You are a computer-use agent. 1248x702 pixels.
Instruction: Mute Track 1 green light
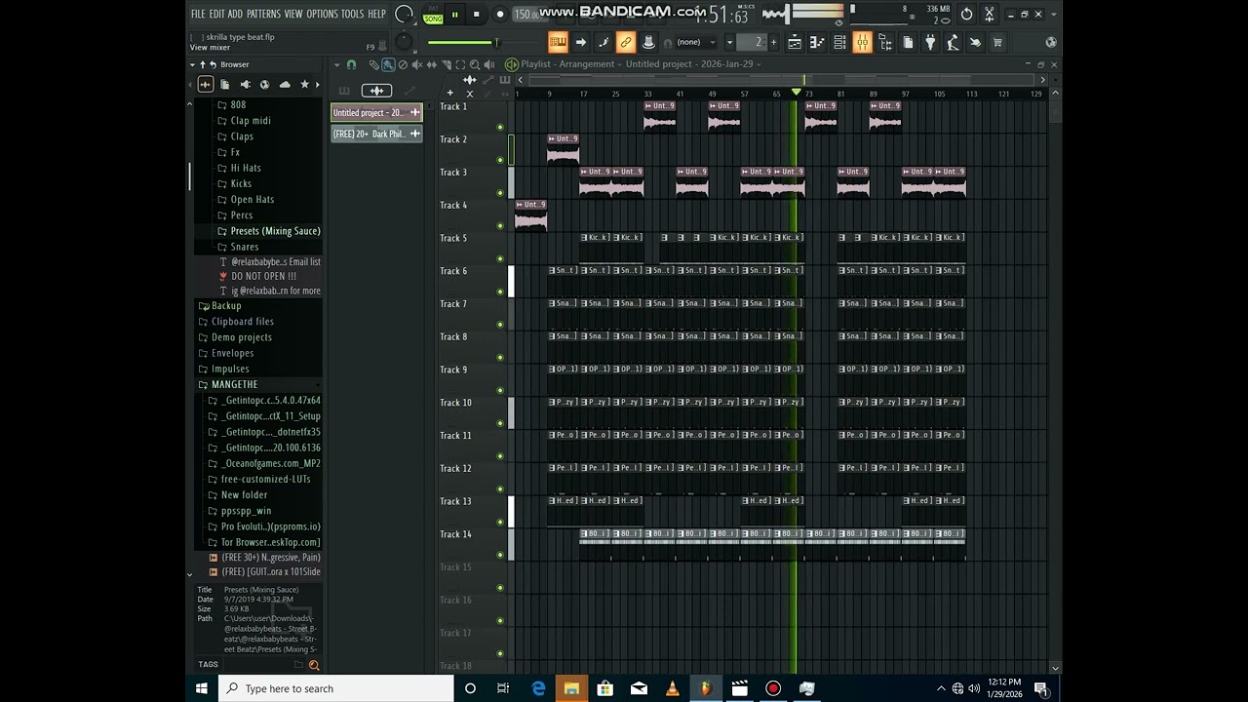click(500, 127)
